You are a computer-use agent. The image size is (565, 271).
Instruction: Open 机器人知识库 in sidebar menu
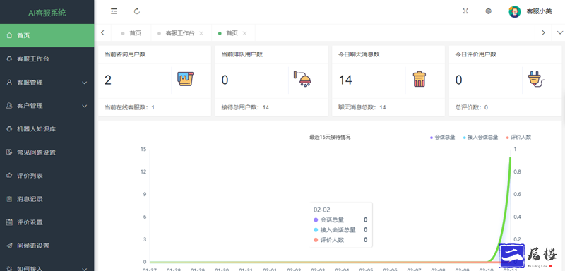click(47, 129)
